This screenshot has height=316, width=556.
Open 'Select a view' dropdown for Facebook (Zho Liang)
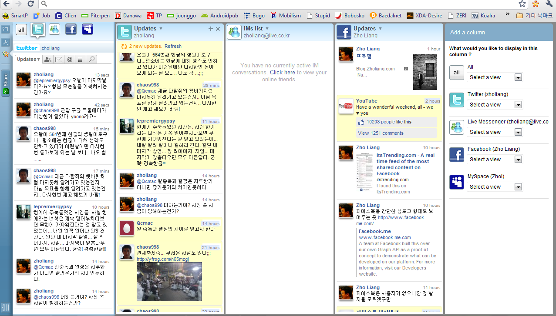(x=495, y=160)
